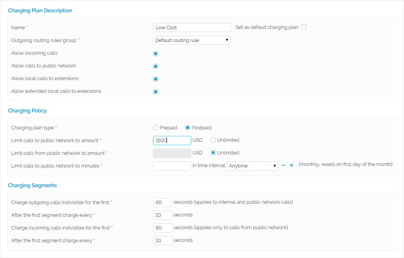Click the Name field containing Low Cost
Screen dimensions: 404x258
click(x=192, y=27)
